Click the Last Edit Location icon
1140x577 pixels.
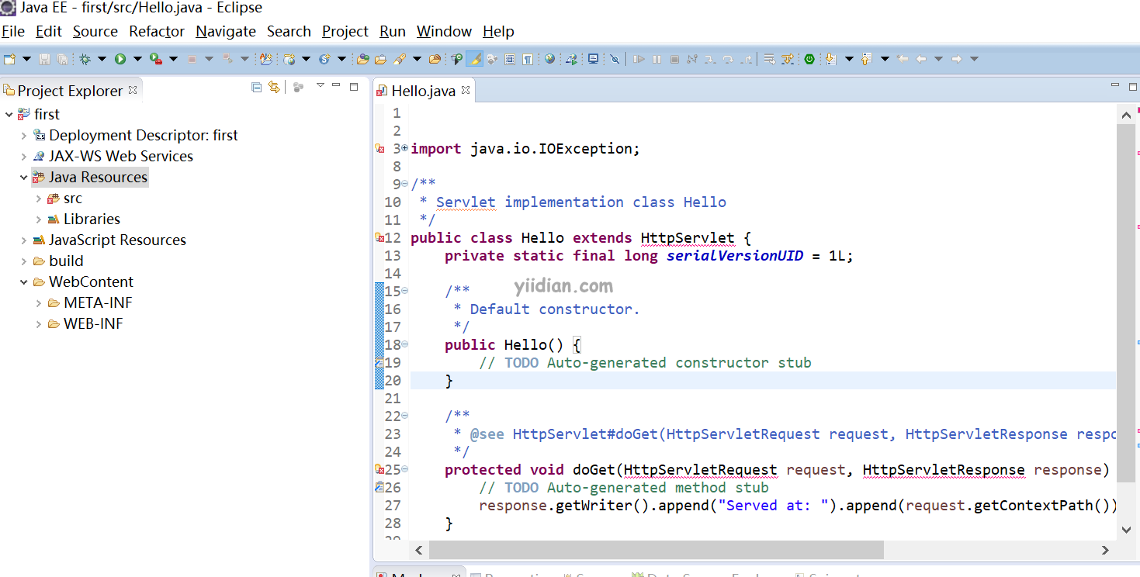(903, 59)
